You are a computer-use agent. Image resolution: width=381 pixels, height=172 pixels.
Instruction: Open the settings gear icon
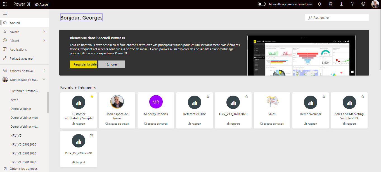[x=331, y=4]
